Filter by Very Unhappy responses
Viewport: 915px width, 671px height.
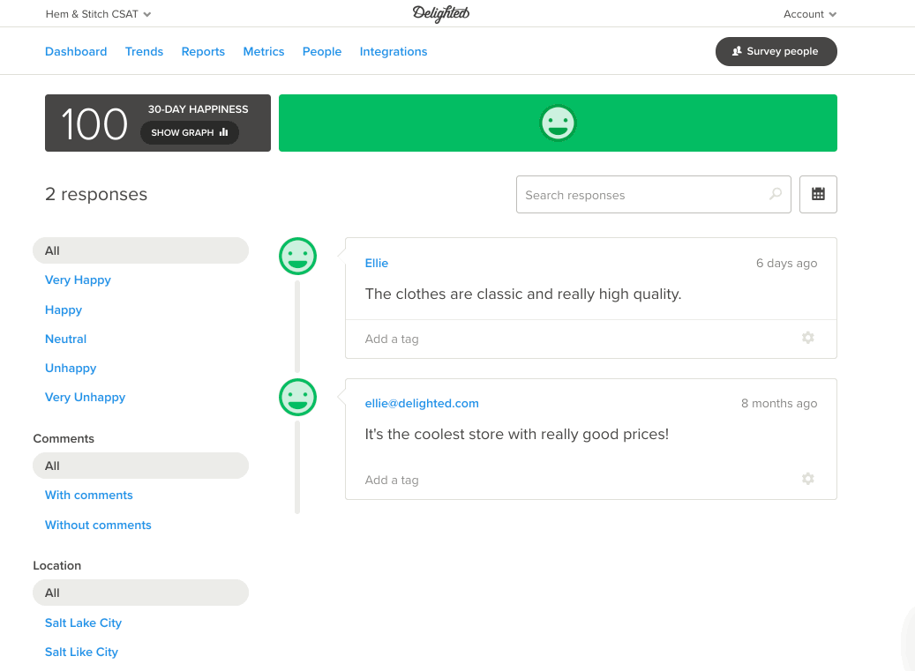pyautogui.click(x=86, y=397)
